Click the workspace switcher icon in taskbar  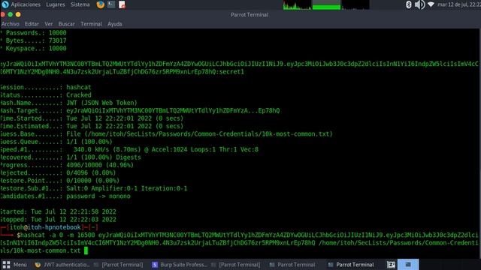click(x=391, y=265)
